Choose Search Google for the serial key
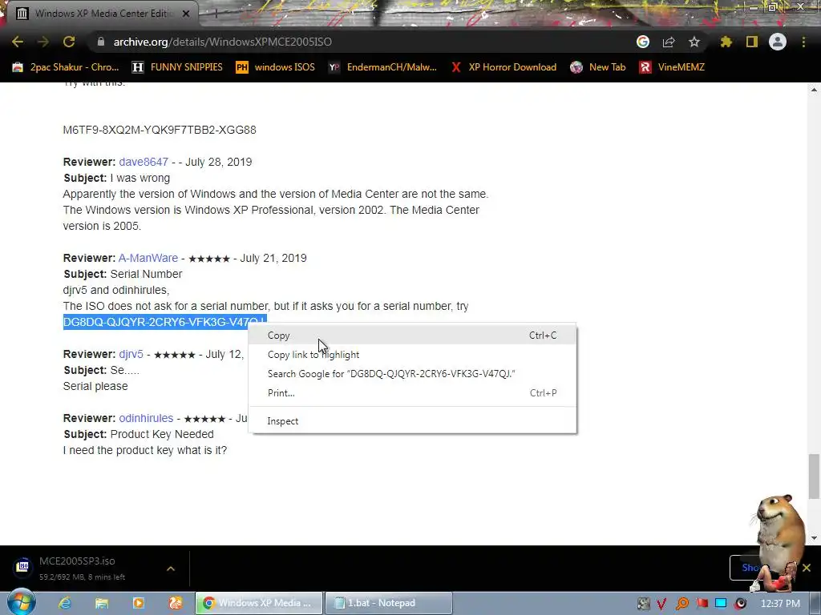The height and width of the screenshot is (615, 821). point(413,373)
